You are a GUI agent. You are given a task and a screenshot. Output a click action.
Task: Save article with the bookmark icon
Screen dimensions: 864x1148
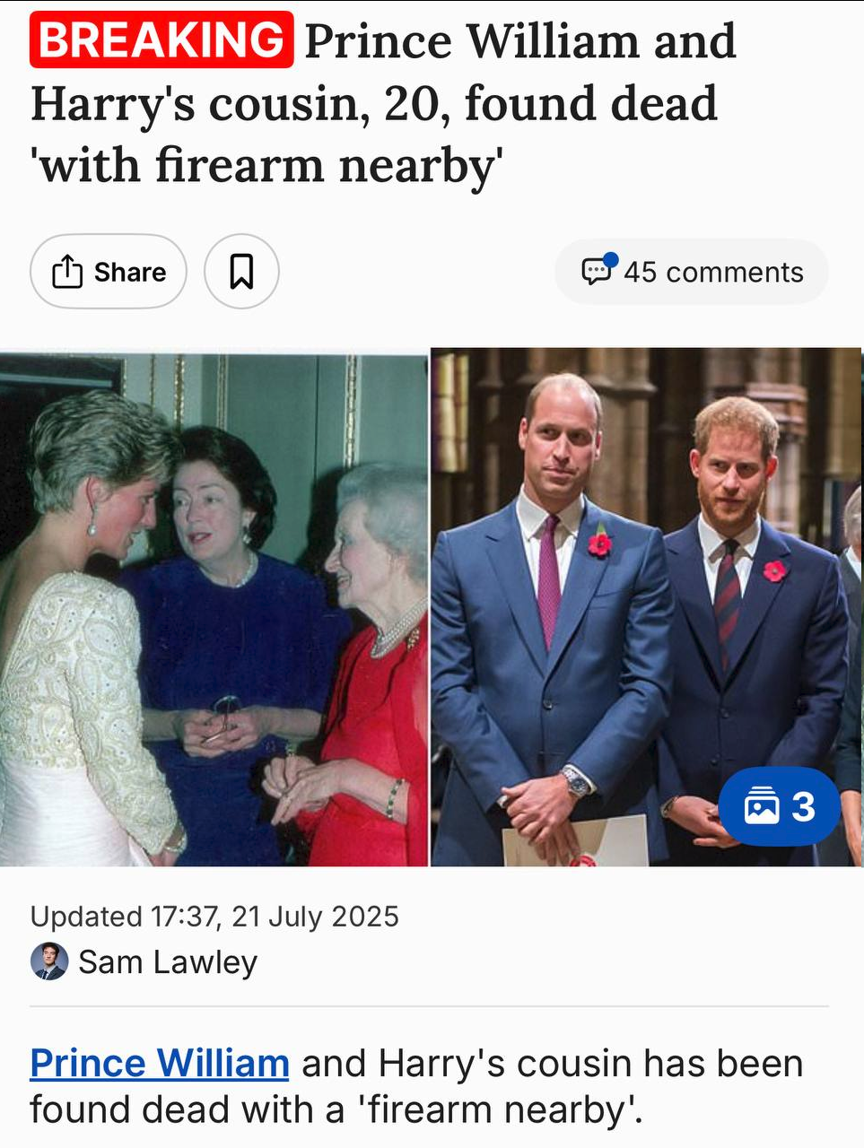tap(241, 271)
